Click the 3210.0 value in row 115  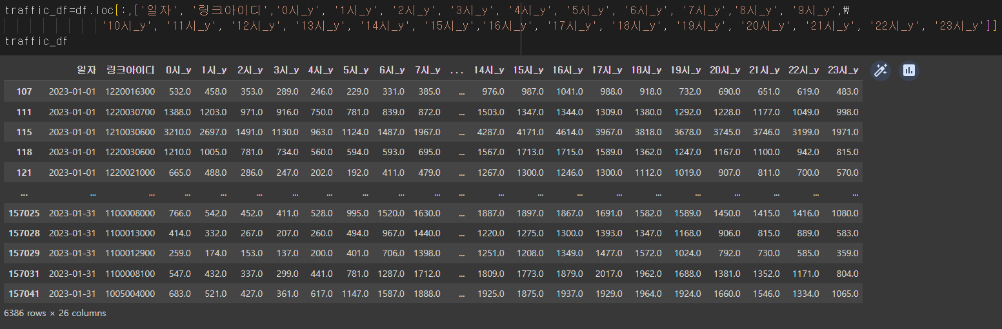[178, 132]
